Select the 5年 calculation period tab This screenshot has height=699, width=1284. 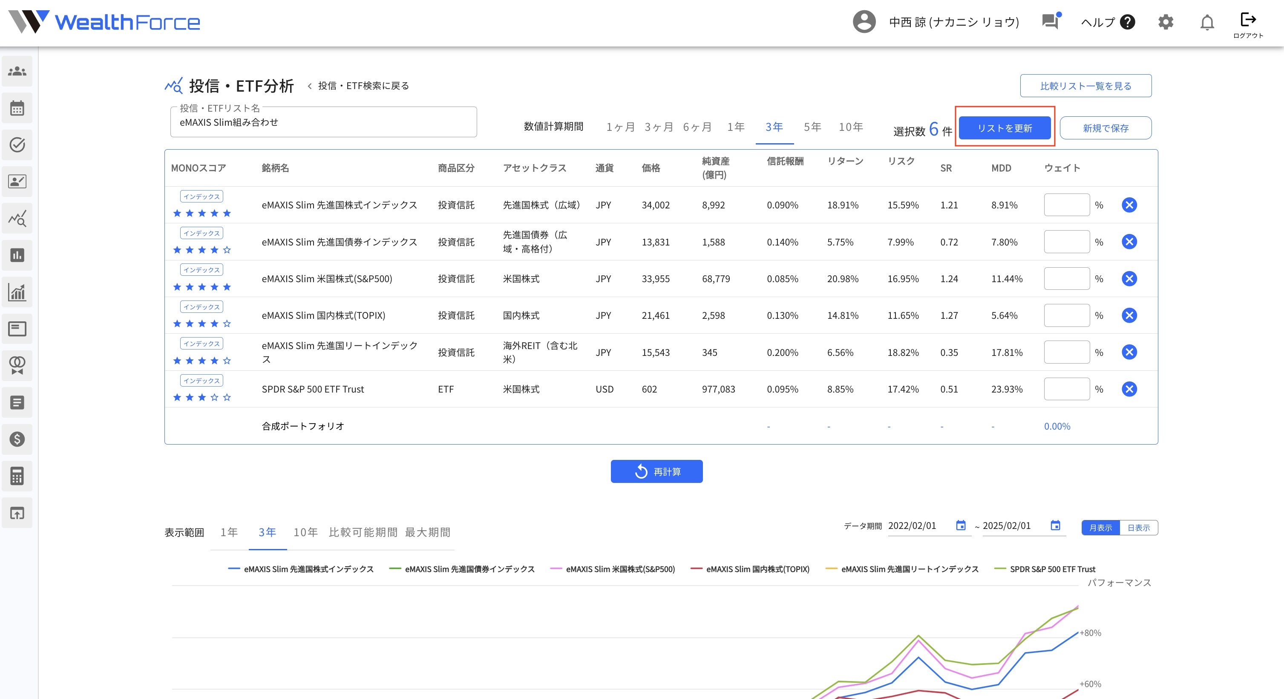(x=812, y=127)
